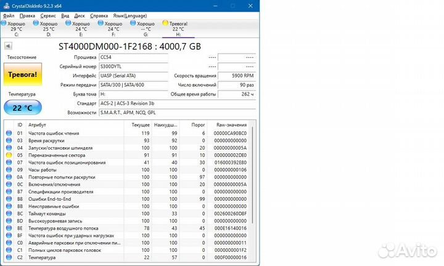Select the Таймаут команды row text
This screenshot has height=266, width=444.
(47, 214)
